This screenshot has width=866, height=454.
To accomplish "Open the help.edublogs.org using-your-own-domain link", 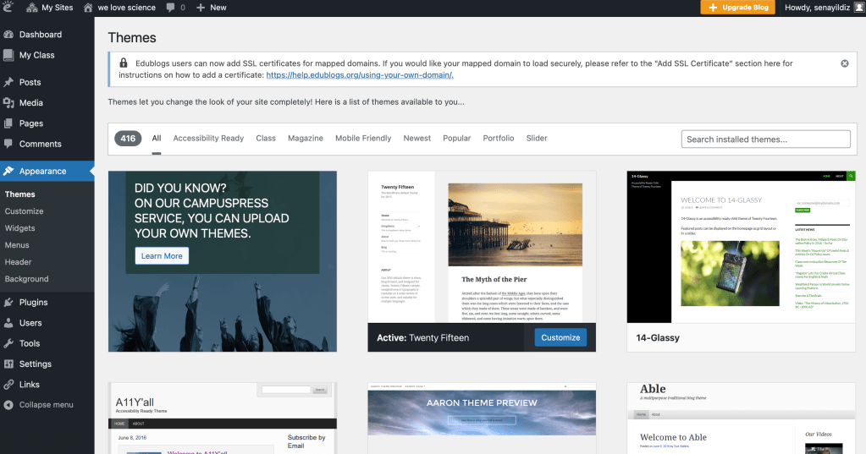I will (x=360, y=75).
